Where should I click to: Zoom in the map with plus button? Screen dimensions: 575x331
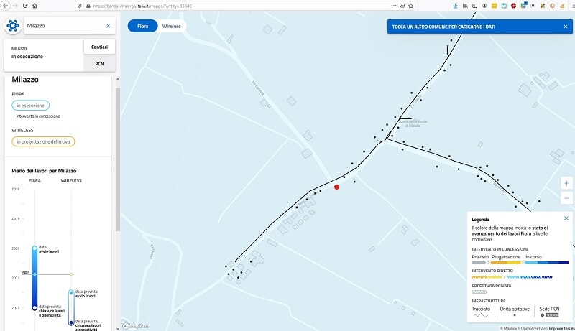point(566,183)
